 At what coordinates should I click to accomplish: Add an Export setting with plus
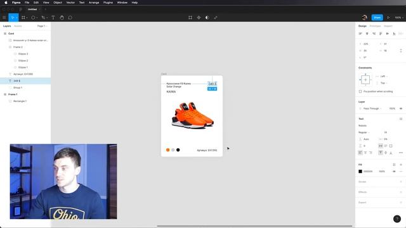[x=401, y=203]
